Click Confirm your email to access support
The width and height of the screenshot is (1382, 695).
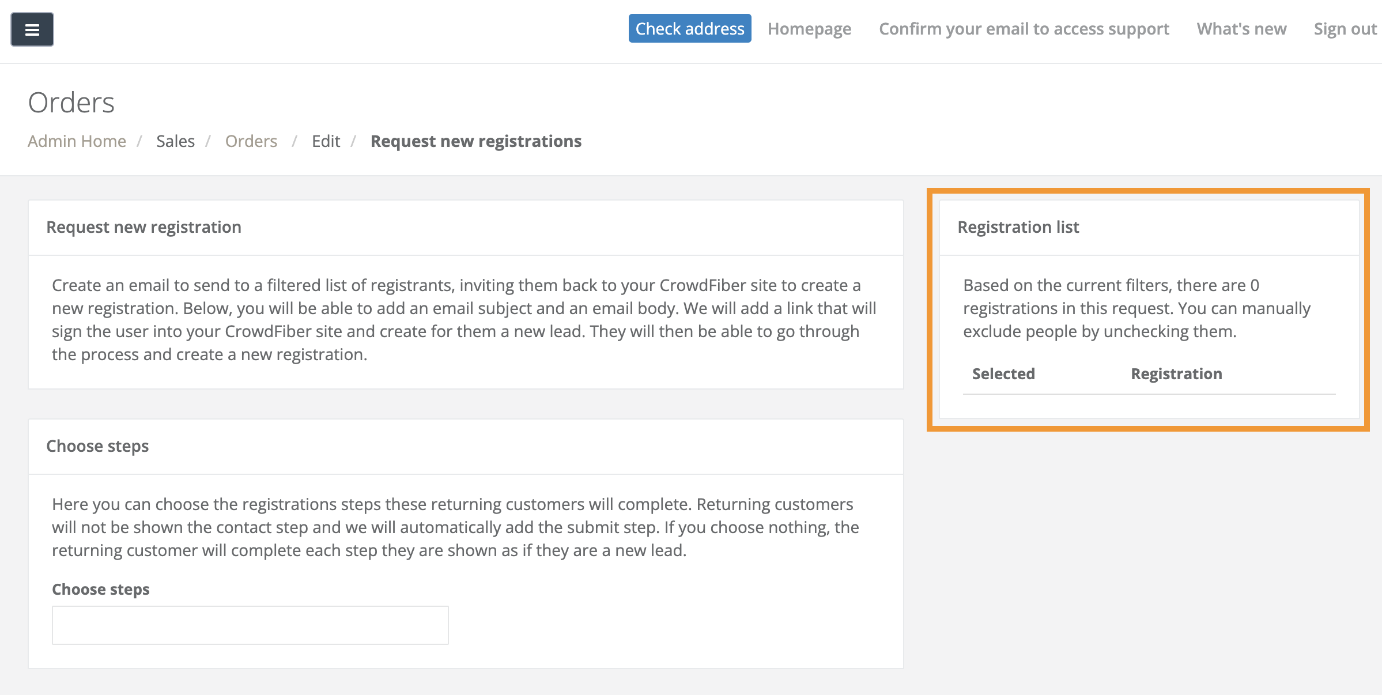(x=1024, y=29)
